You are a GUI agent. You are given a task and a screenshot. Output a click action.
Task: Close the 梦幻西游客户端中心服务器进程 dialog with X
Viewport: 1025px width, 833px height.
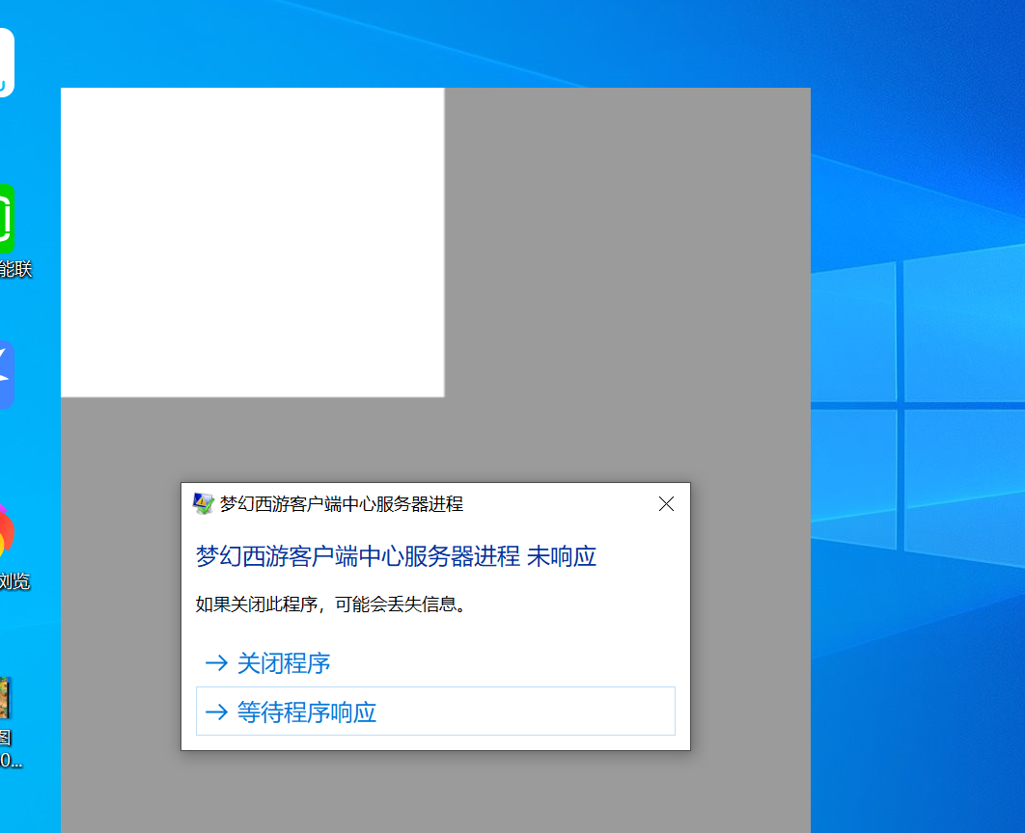(x=666, y=504)
